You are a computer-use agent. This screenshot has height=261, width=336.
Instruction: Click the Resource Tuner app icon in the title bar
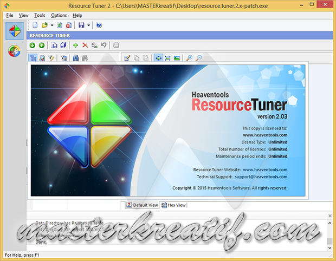point(7,5)
